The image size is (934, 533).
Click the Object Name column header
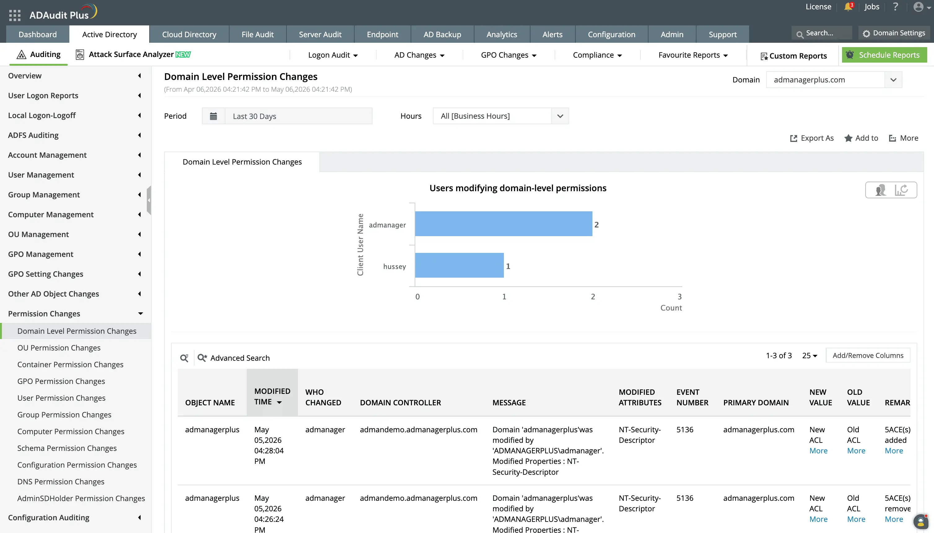pyautogui.click(x=210, y=403)
